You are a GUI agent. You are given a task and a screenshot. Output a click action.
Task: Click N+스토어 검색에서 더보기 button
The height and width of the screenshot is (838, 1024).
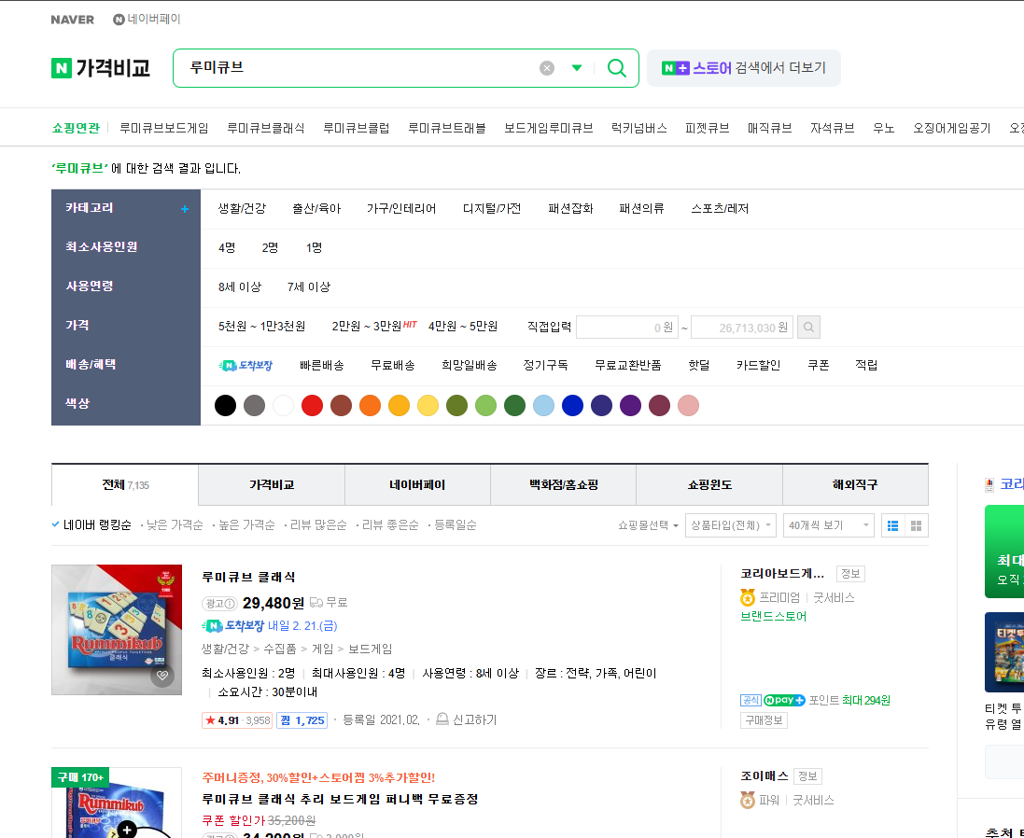[744, 68]
